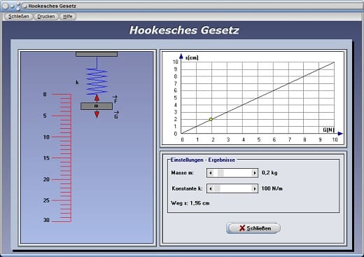Click the blue horizontal axis arrowhead
Screen dimensions: 364x257
coord(340,134)
